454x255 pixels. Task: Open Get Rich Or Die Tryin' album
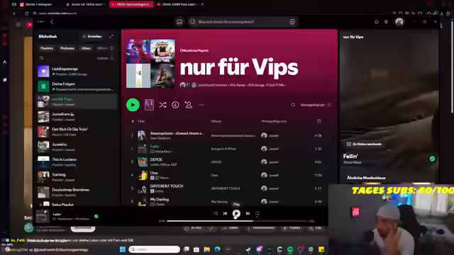point(77,132)
